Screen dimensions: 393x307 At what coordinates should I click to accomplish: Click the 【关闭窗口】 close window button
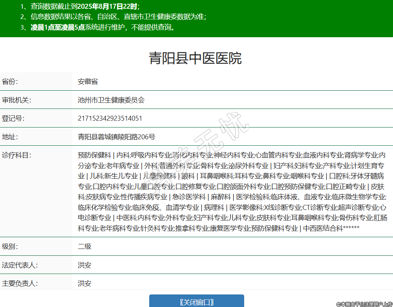[196, 302]
